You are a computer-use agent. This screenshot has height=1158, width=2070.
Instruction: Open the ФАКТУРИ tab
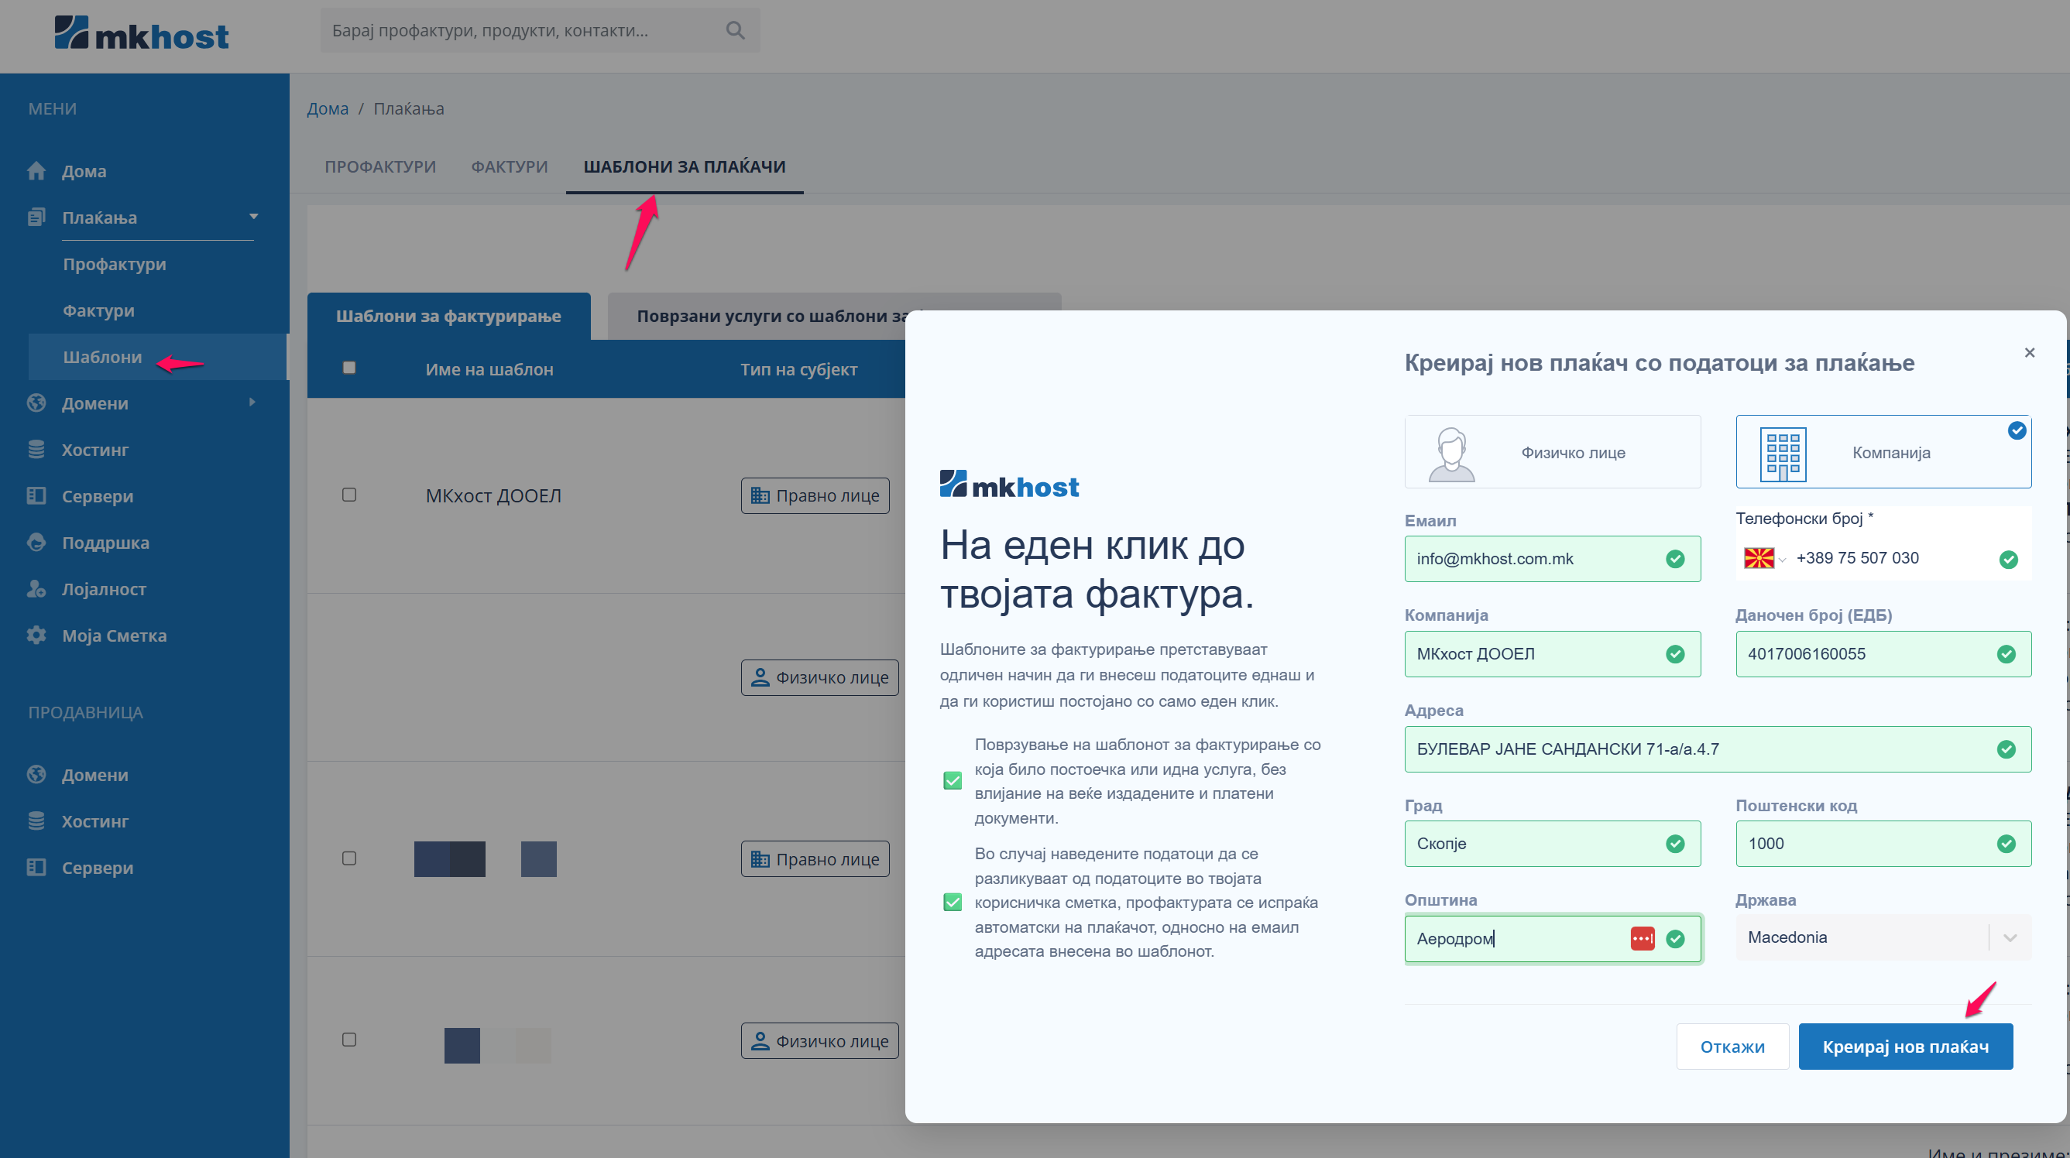tap(509, 167)
